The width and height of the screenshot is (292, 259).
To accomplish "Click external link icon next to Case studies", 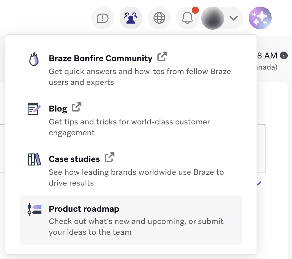I will click(x=110, y=157).
